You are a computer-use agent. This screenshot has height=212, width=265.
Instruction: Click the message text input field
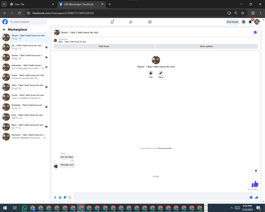(161, 196)
